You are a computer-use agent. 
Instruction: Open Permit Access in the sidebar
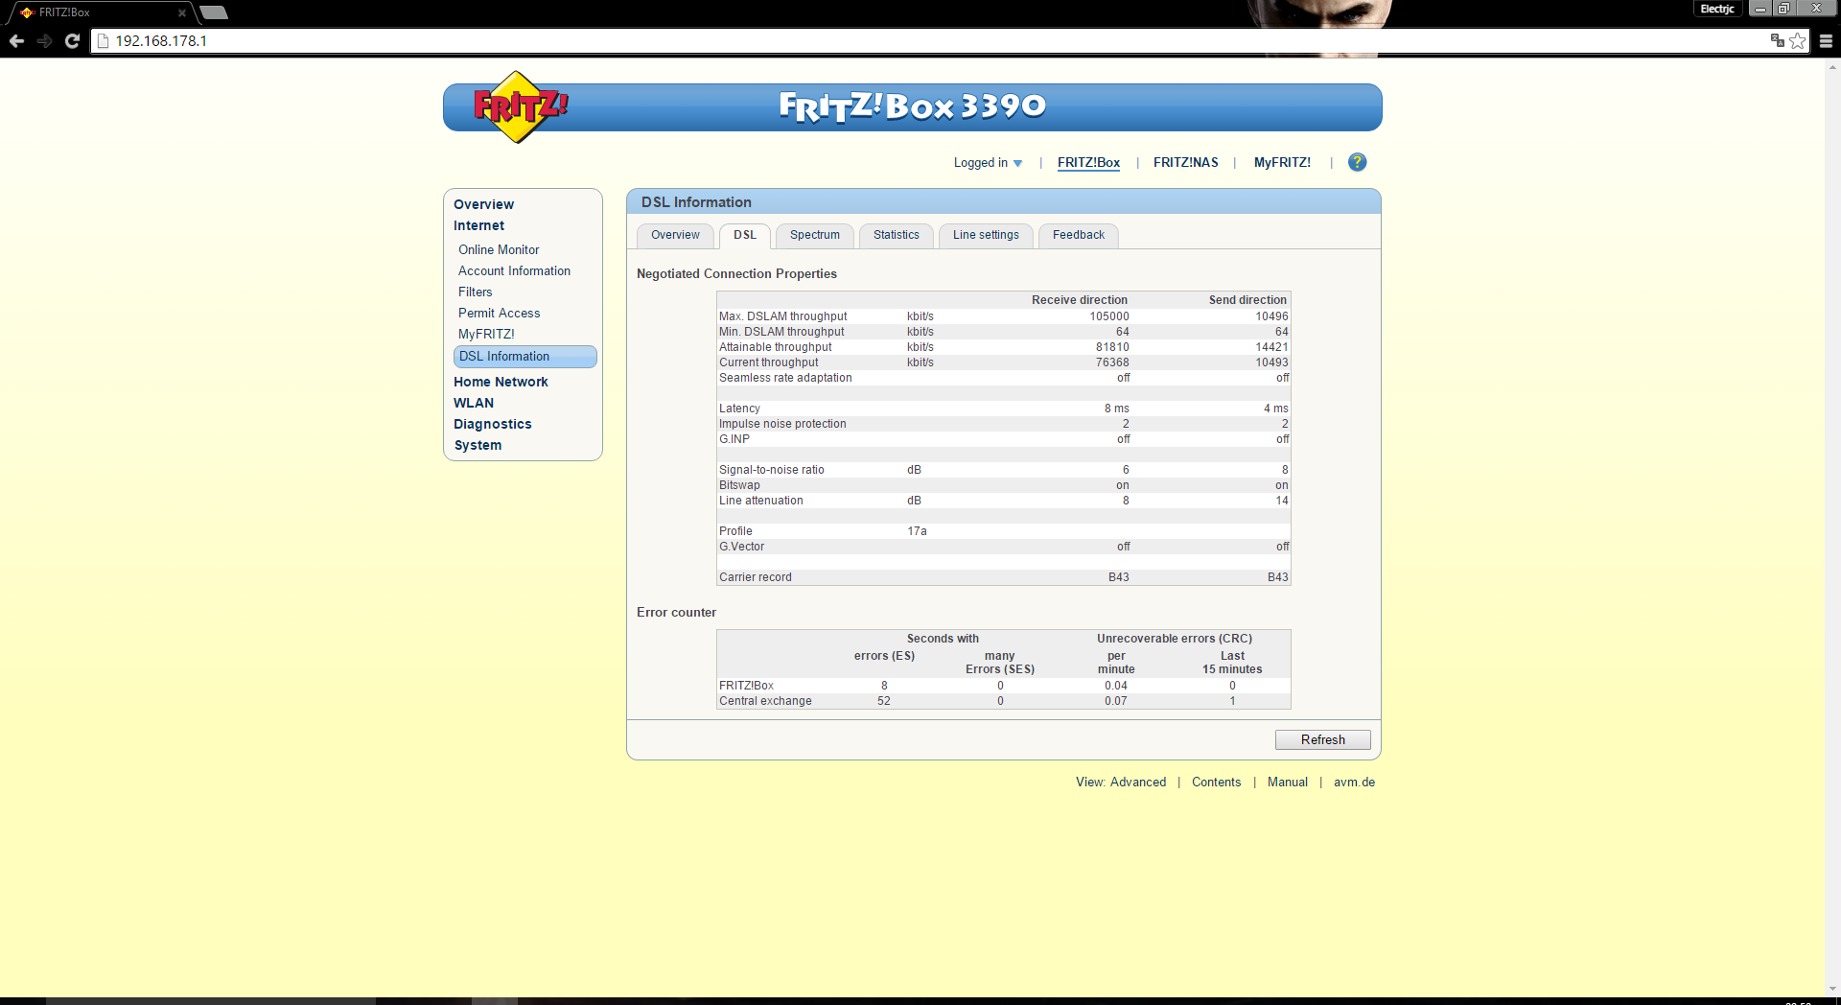(499, 314)
